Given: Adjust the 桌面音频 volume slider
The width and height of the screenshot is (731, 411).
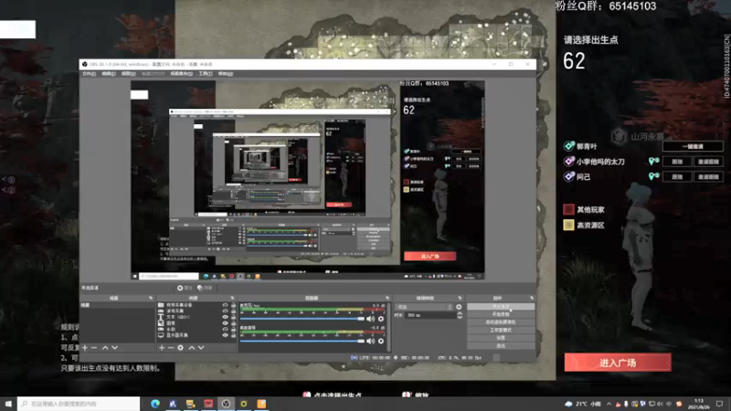Looking at the screenshot, I should [x=302, y=341].
